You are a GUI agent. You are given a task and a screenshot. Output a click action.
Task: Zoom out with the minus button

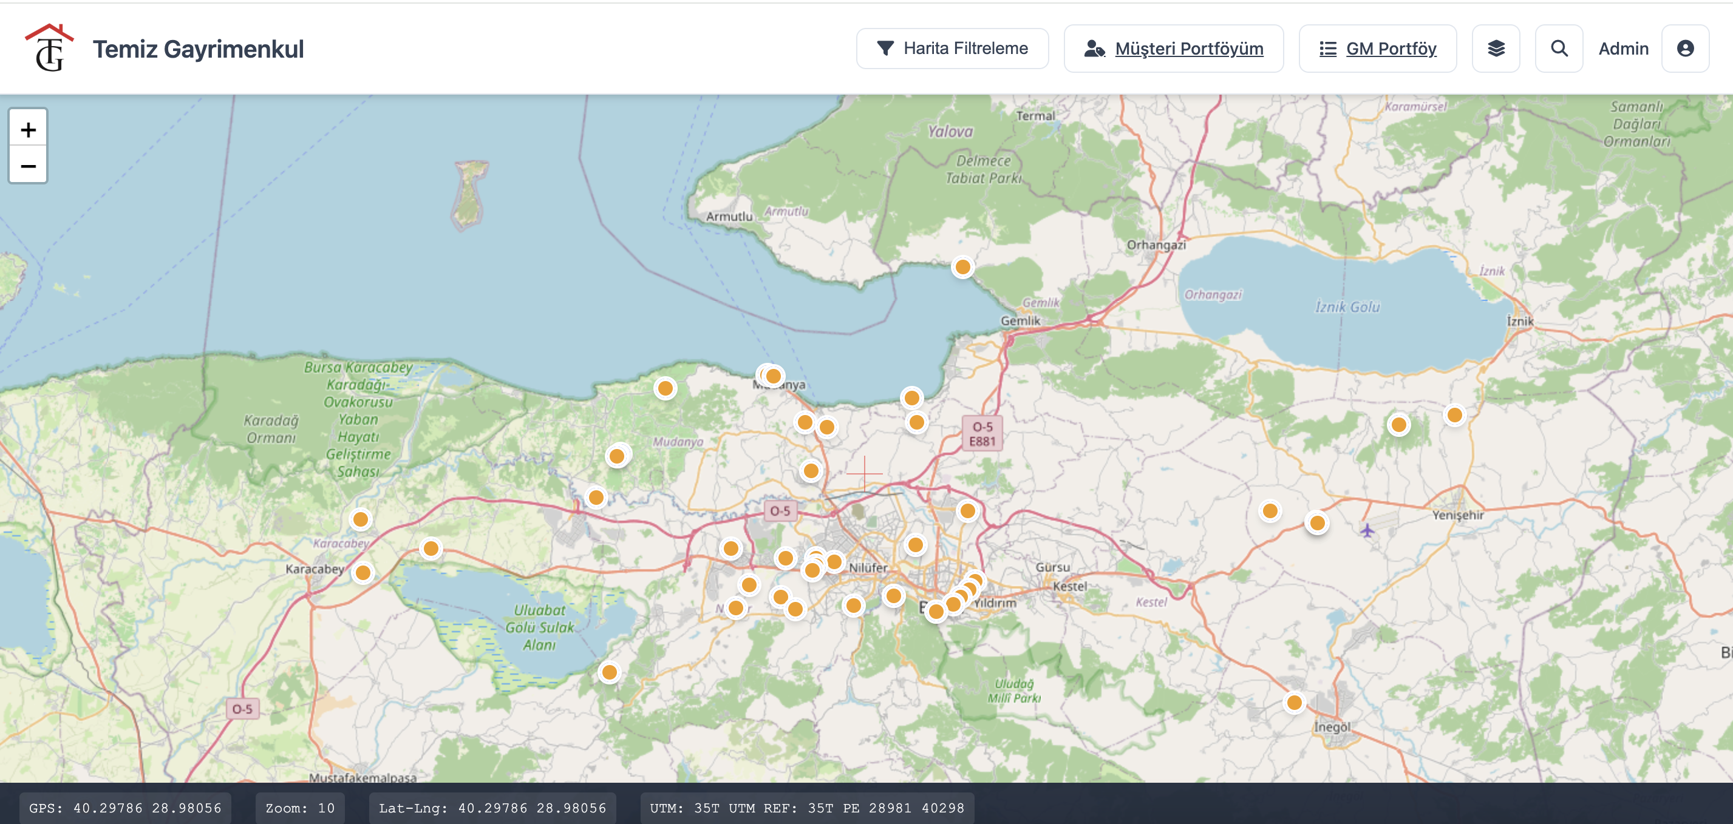pos(29,164)
